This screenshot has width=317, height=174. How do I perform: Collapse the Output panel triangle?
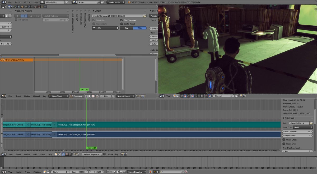94,11
